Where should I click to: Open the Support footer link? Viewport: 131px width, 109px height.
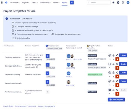[41, 106]
